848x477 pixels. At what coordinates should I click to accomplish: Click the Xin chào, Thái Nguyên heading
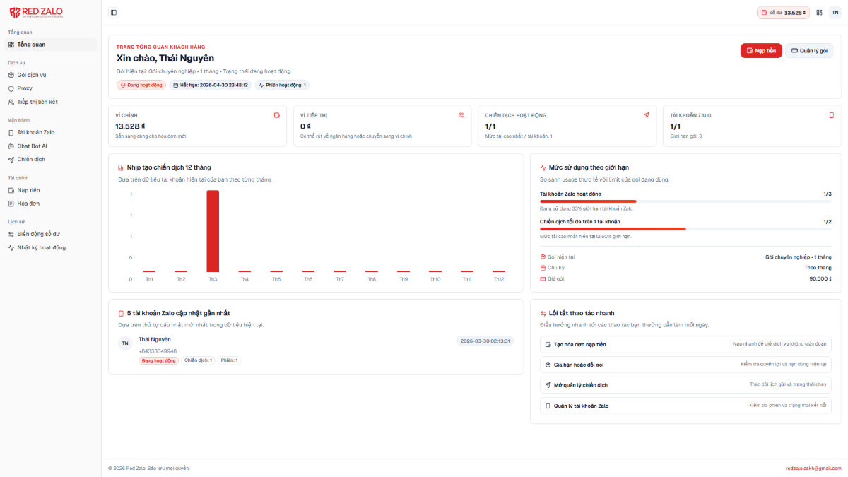point(165,59)
